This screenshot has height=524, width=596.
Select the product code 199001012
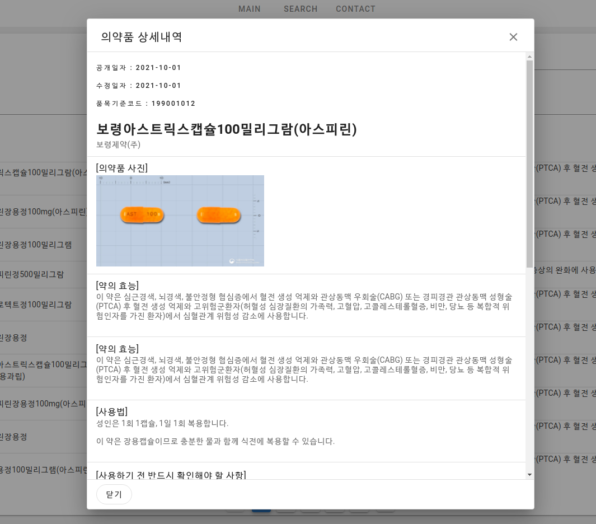coord(173,104)
